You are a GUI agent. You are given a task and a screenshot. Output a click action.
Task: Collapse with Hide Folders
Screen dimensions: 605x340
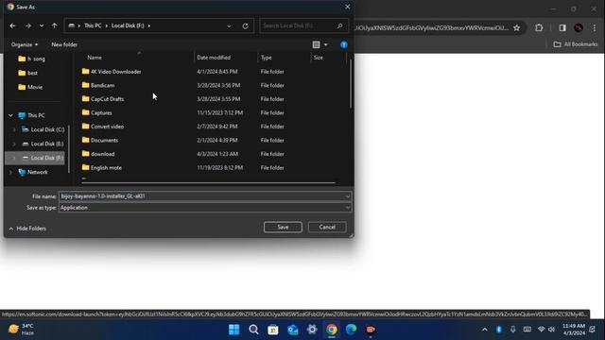(x=27, y=229)
